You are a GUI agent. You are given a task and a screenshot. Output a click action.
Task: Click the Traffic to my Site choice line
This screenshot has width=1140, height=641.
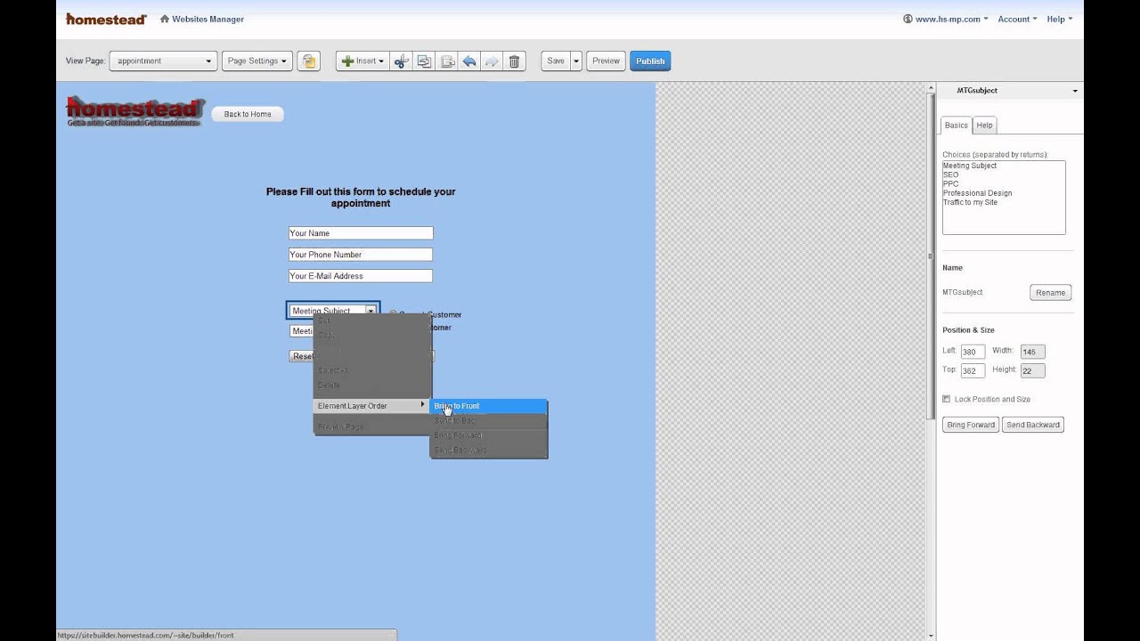(x=970, y=202)
